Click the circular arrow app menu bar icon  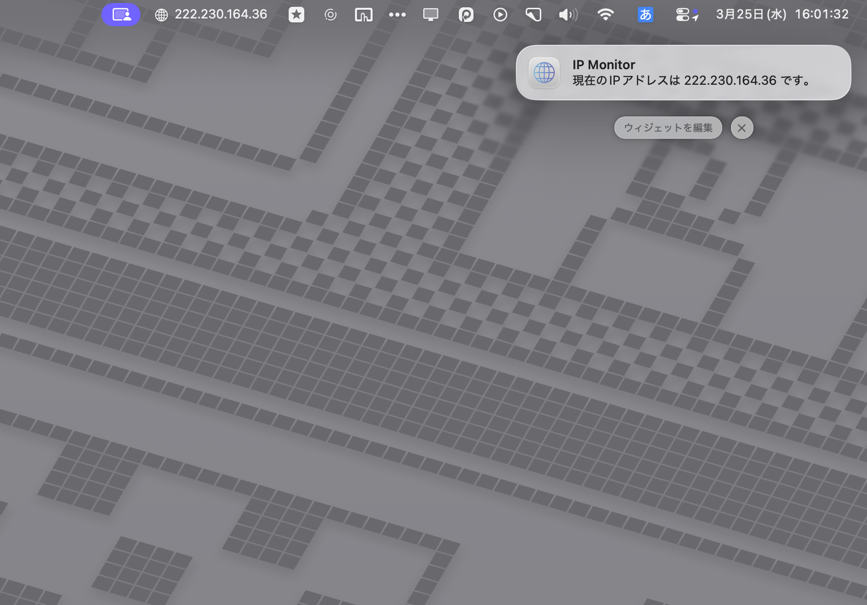tap(466, 15)
